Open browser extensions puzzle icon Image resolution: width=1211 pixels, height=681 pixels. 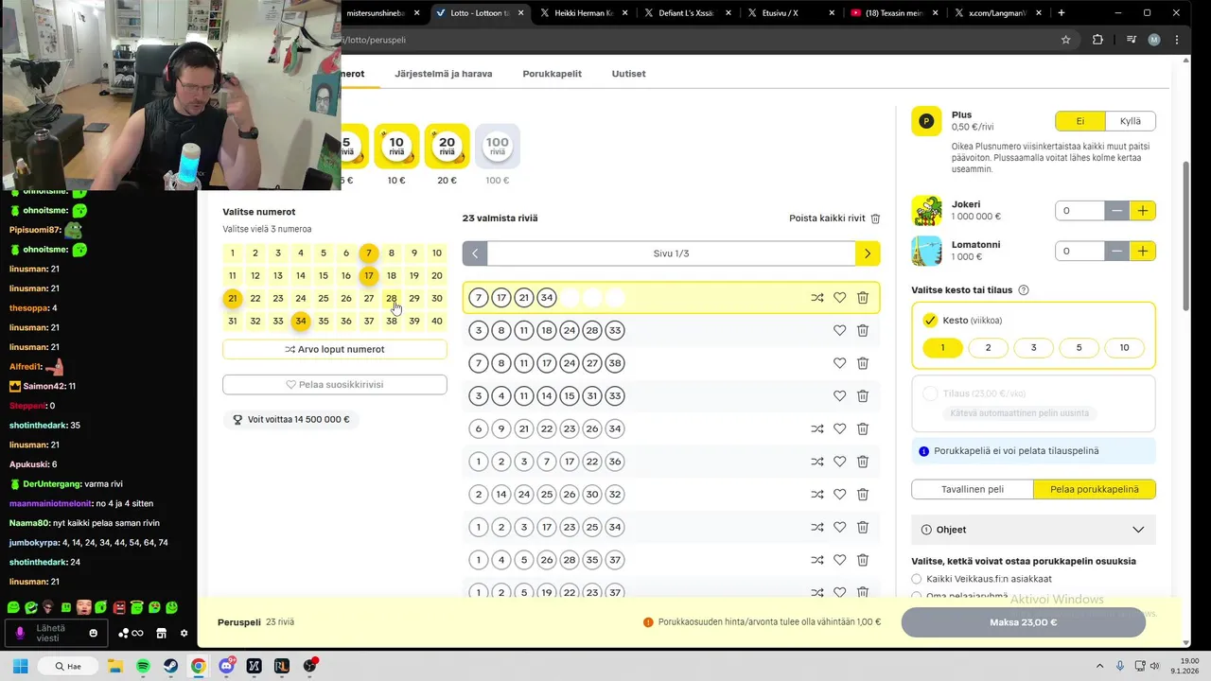coord(1097,40)
